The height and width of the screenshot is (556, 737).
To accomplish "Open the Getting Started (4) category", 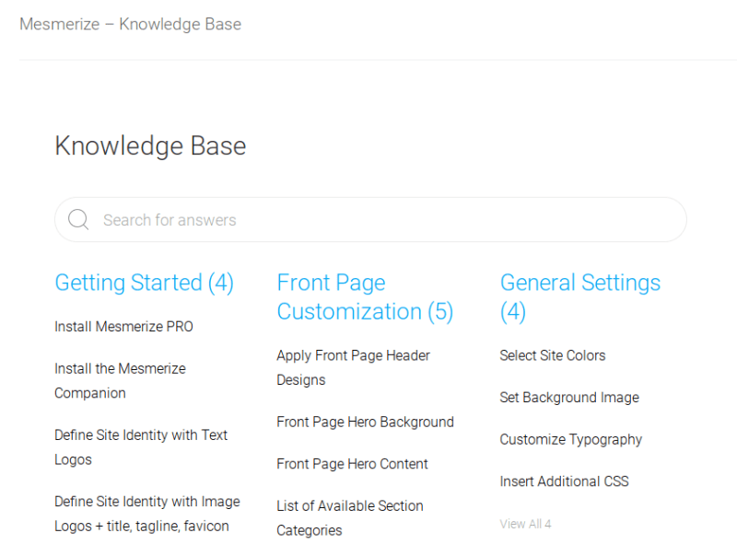I will (144, 283).
